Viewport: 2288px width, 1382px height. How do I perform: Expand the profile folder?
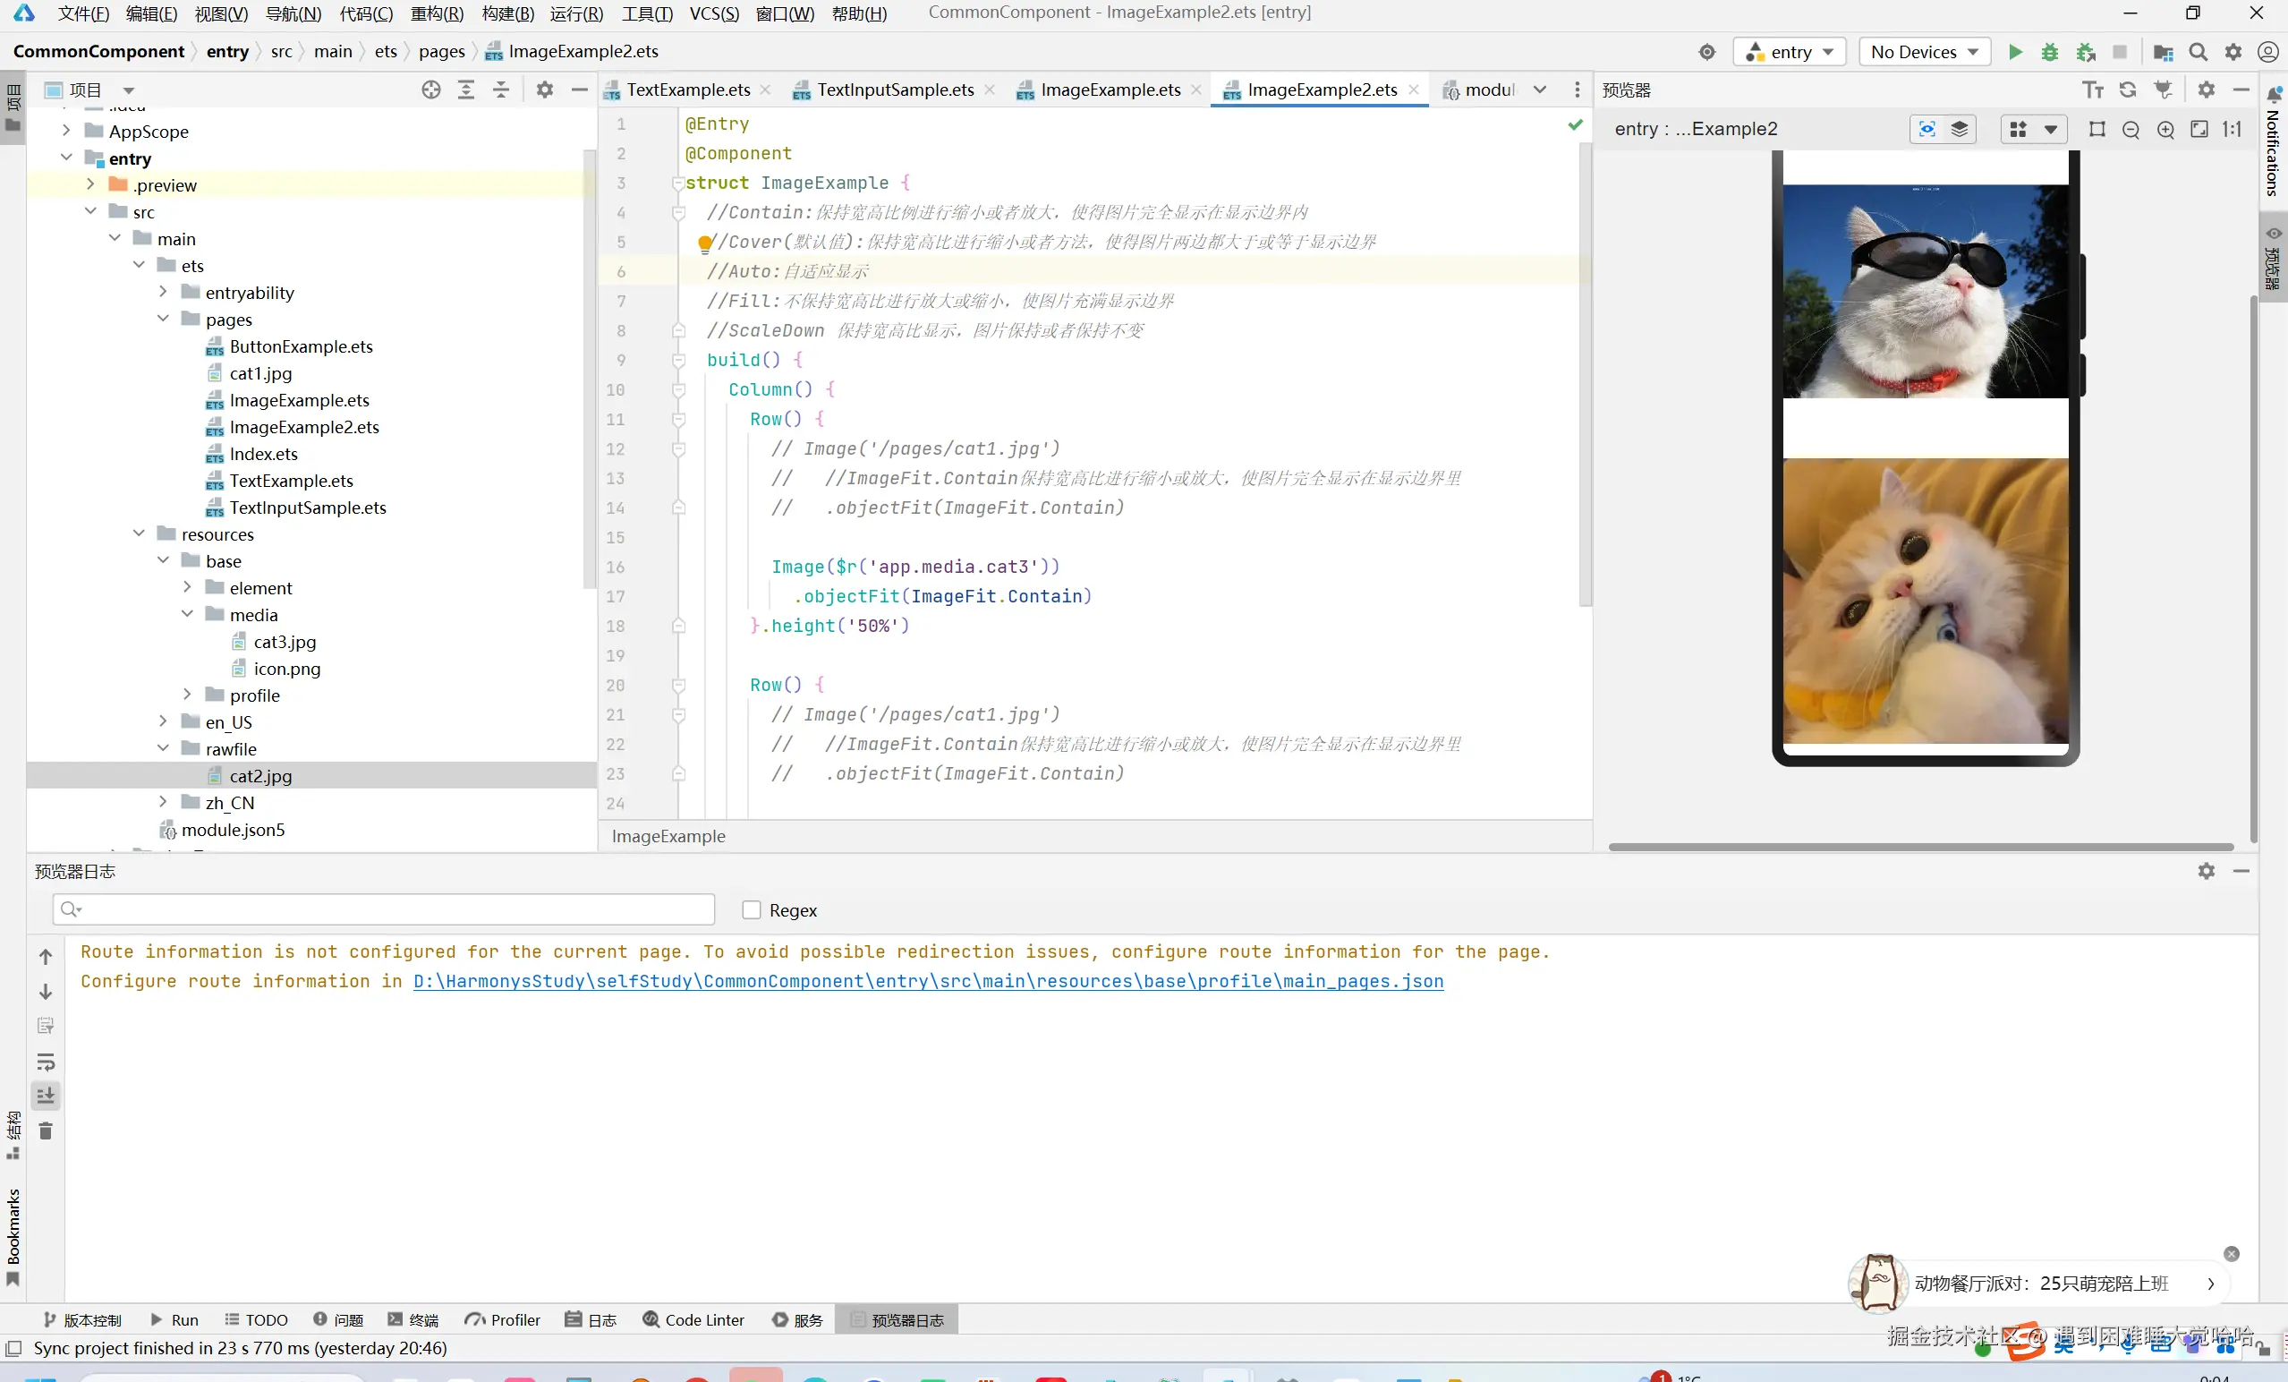pyautogui.click(x=187, y=695)
